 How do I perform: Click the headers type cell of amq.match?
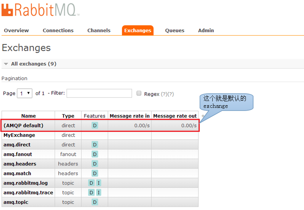click(68, 174)
